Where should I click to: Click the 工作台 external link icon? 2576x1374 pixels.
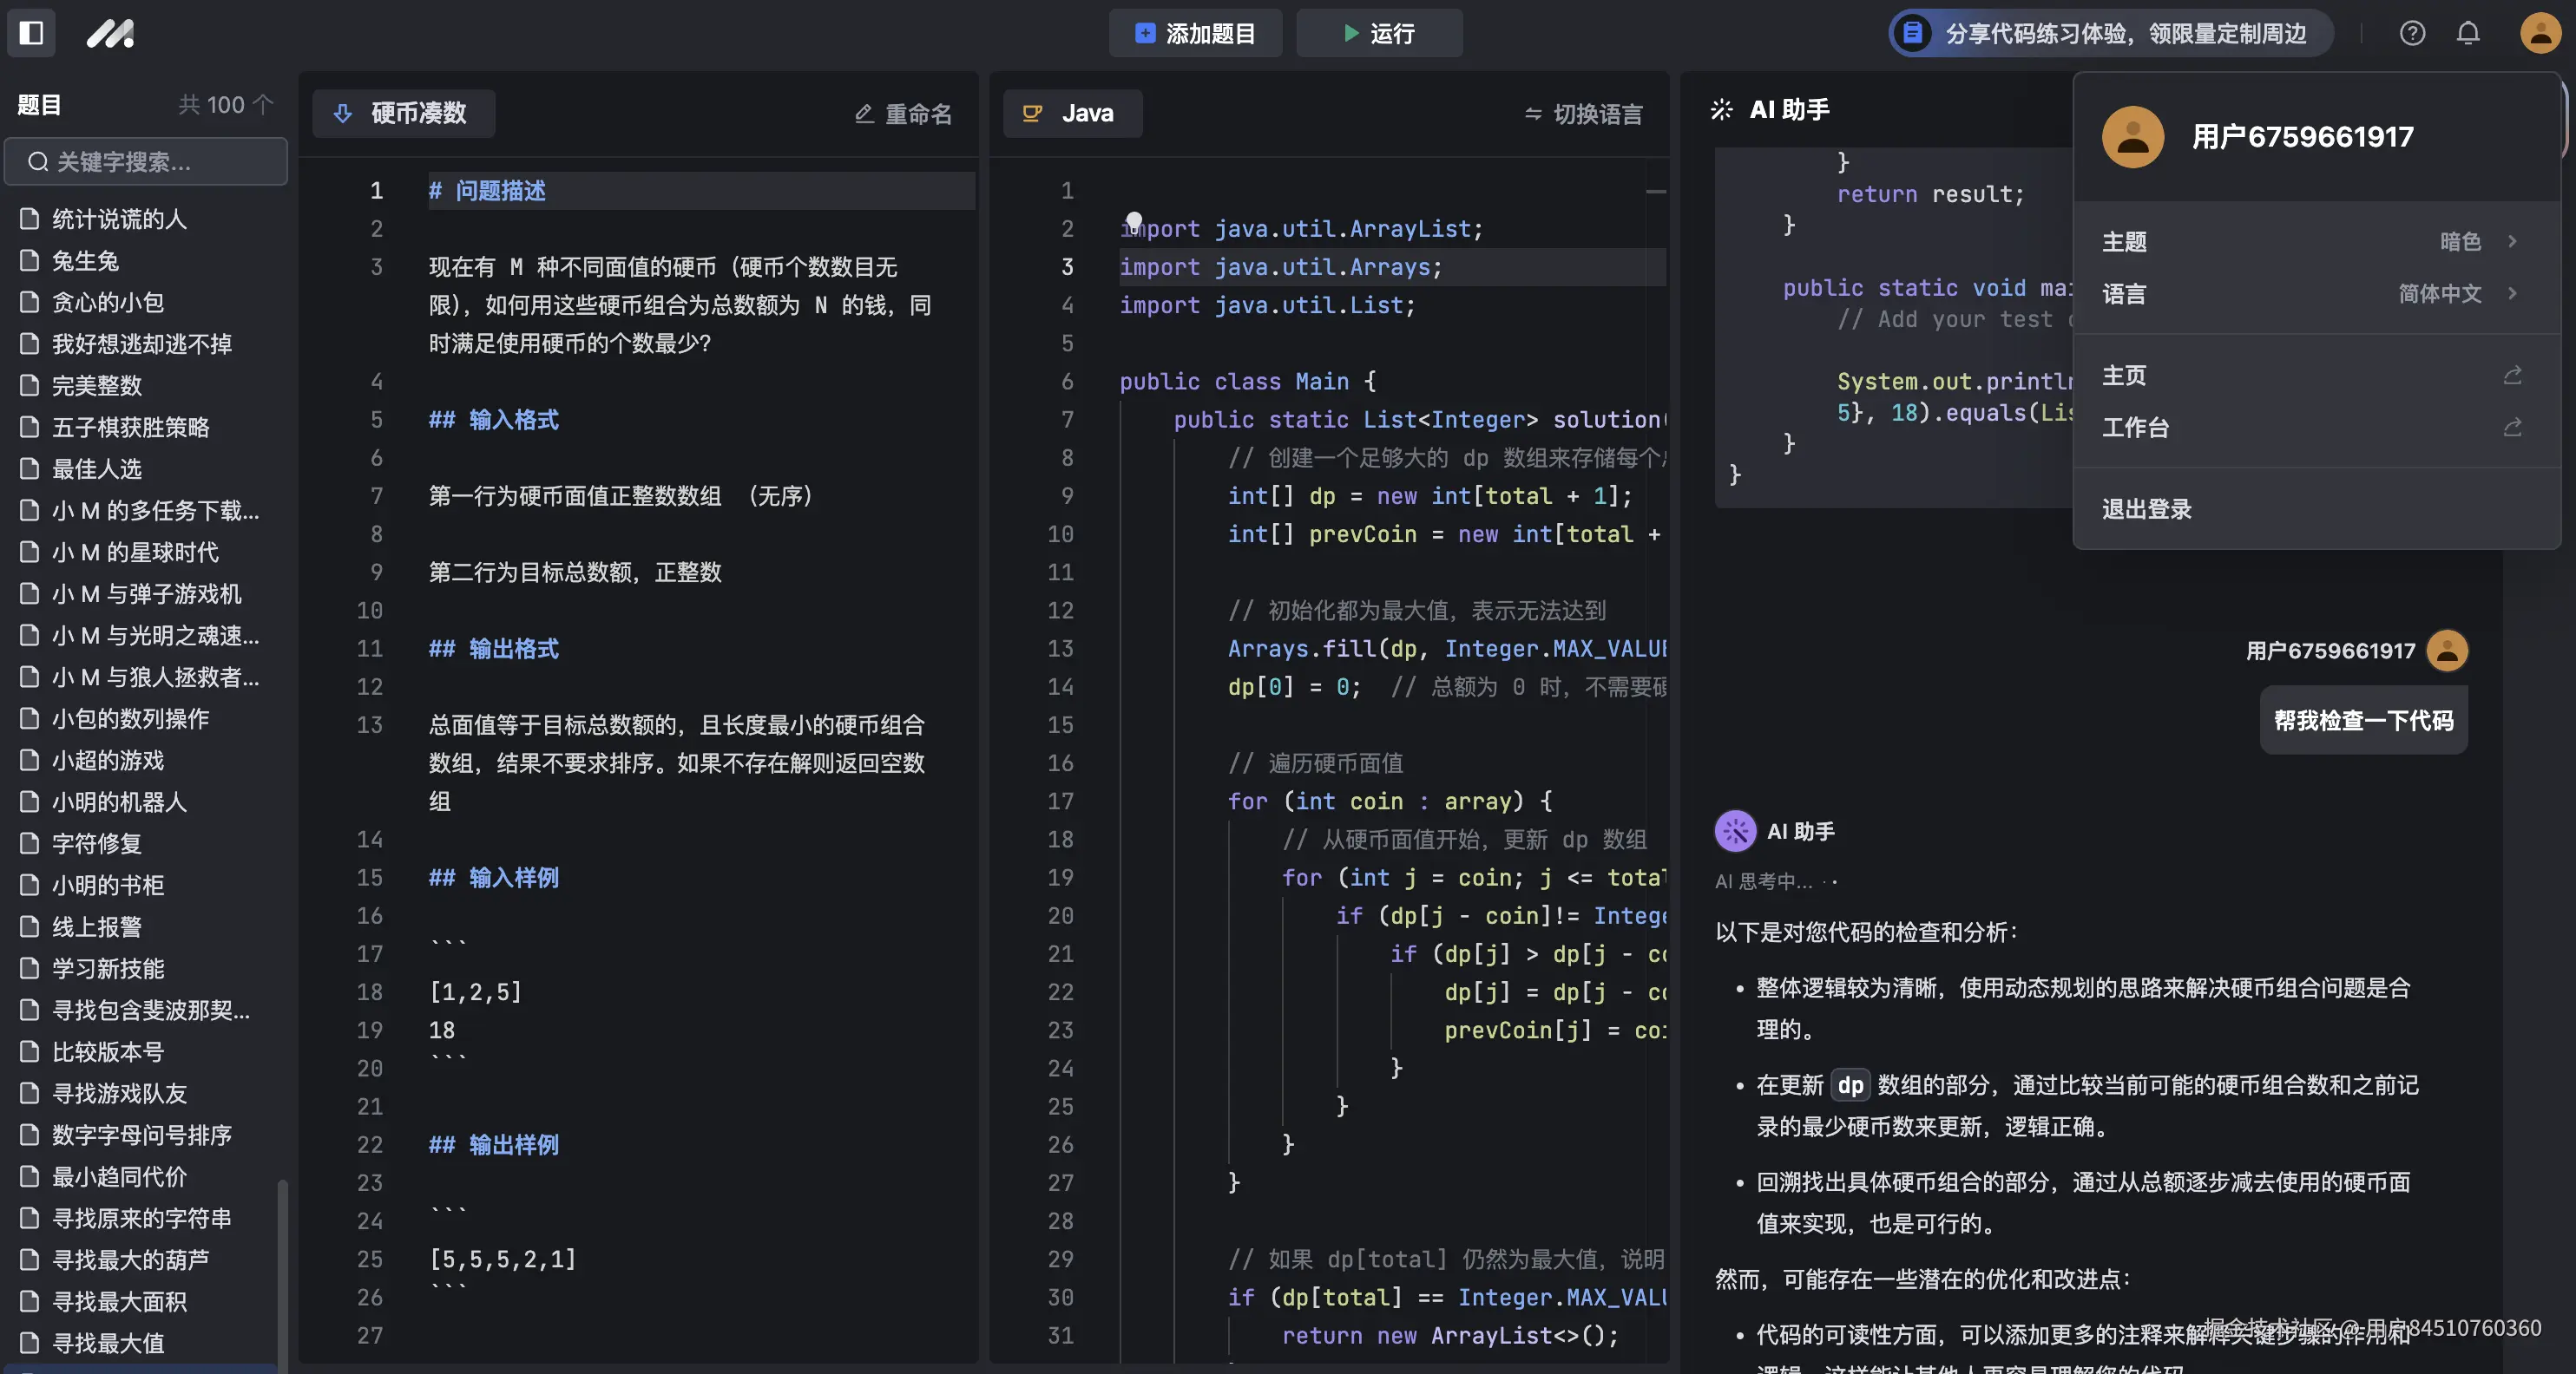pos(2511,428)
